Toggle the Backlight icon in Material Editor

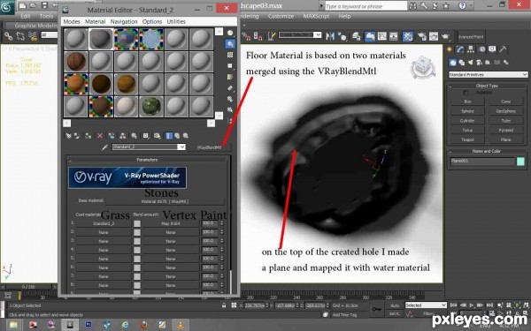[230, 43]
